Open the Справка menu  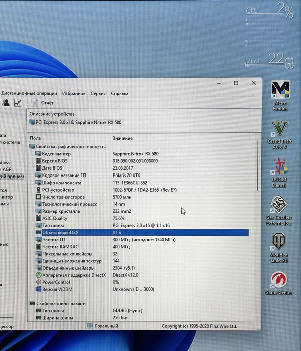coord(120,93)
